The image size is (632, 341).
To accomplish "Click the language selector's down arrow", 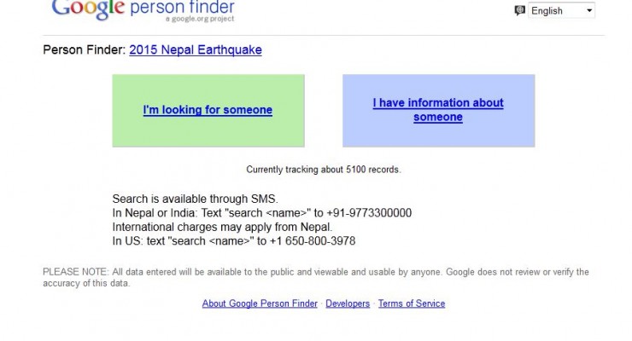I will [589, 10].
